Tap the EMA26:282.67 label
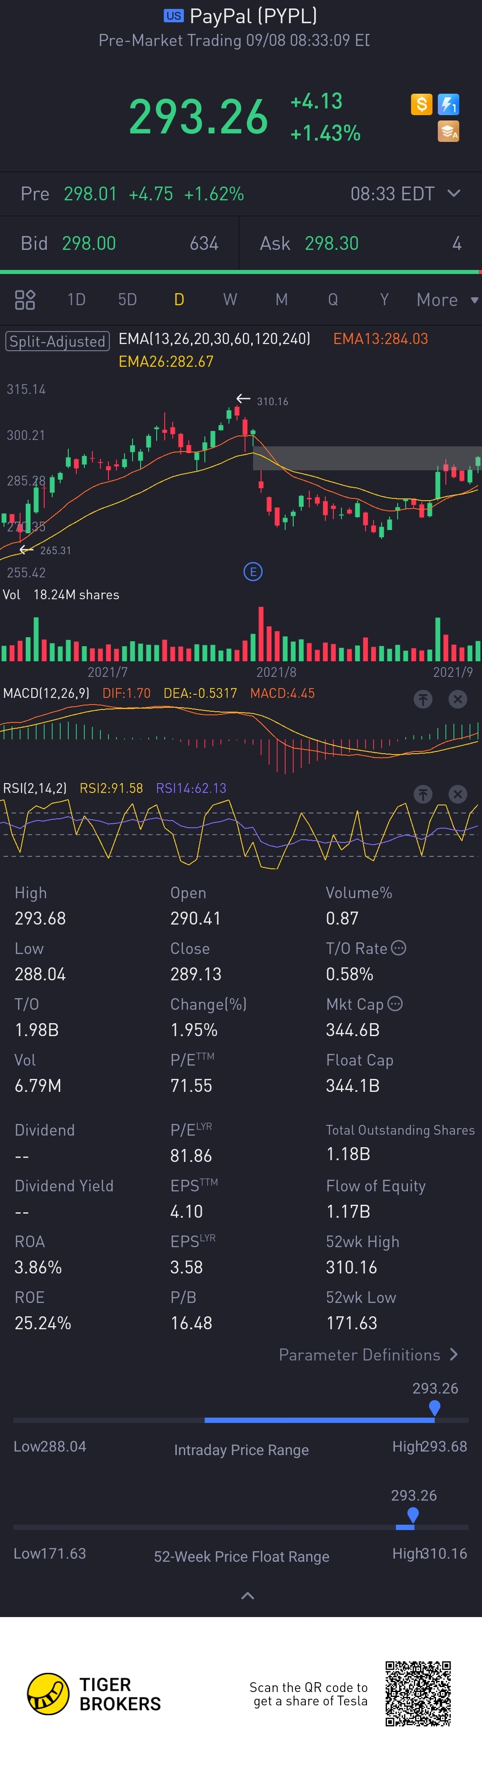The width and height of the screenshot is (482, 1771). click(166, 361)
